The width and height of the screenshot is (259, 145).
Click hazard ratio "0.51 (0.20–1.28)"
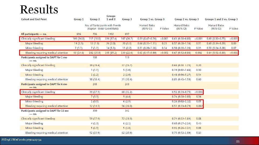click(x=147, y=48)
